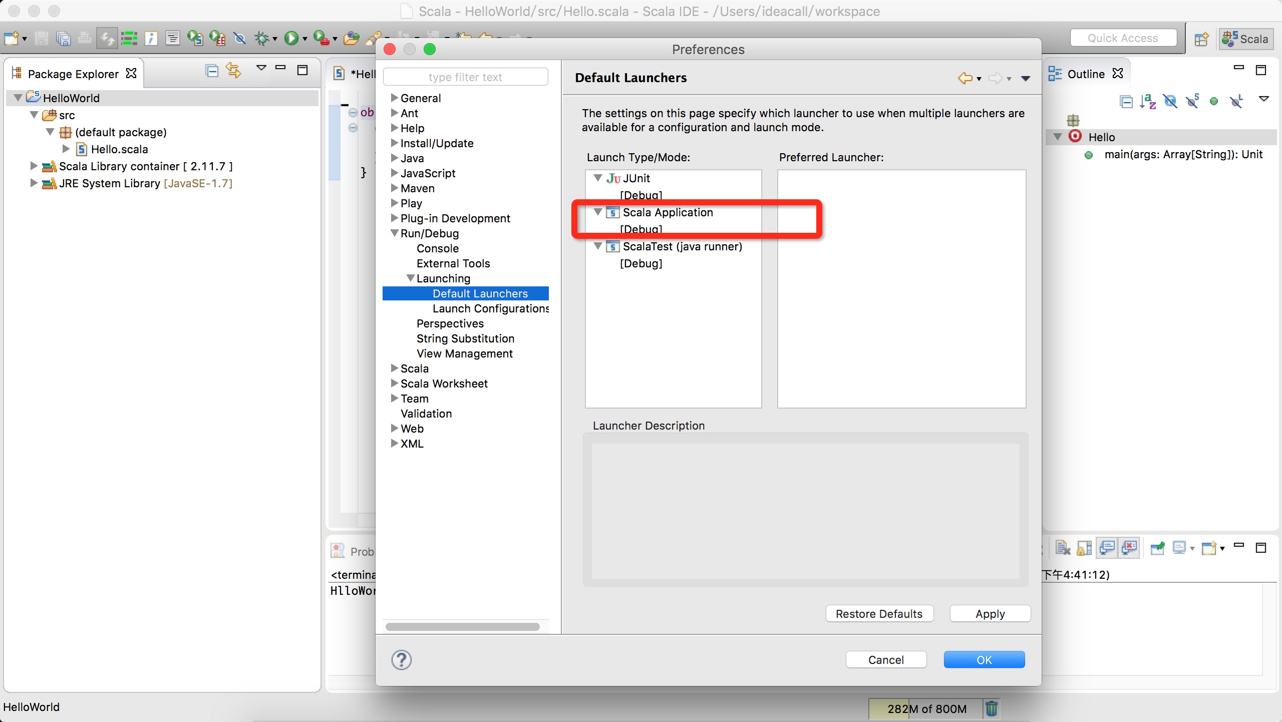
Task: Click the Clear Console icon
Action: 1062,548
